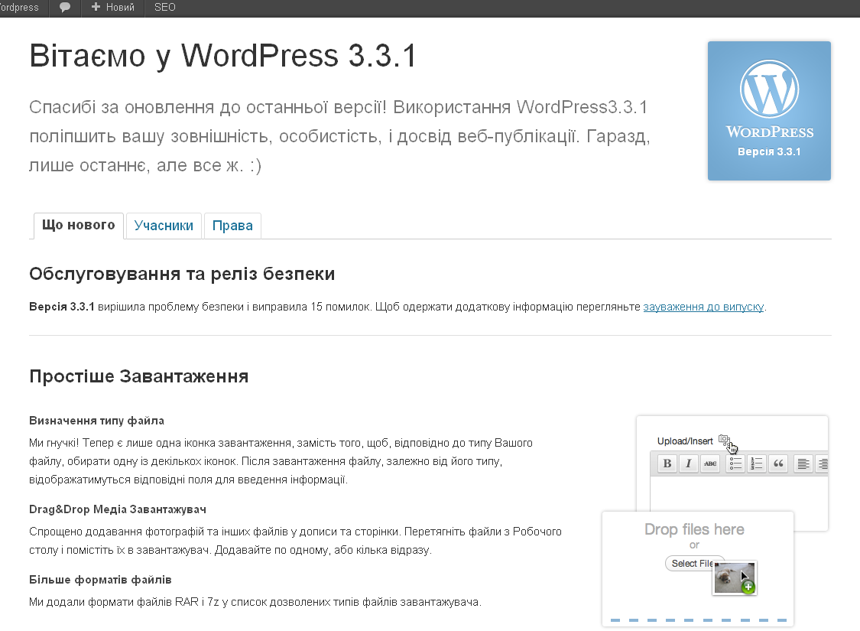The width and height of the screenshot is (860, 631).
Task: Click the strikethrough ABC icon
Action: click(710, 463)
